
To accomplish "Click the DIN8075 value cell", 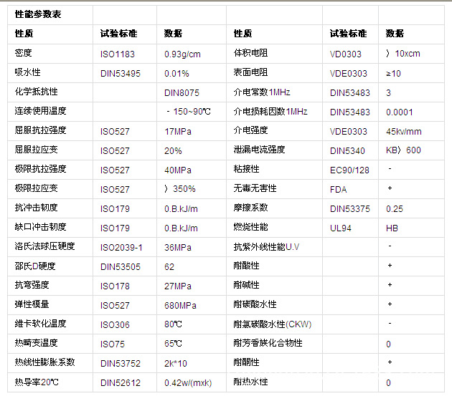I will pos(182,92).
